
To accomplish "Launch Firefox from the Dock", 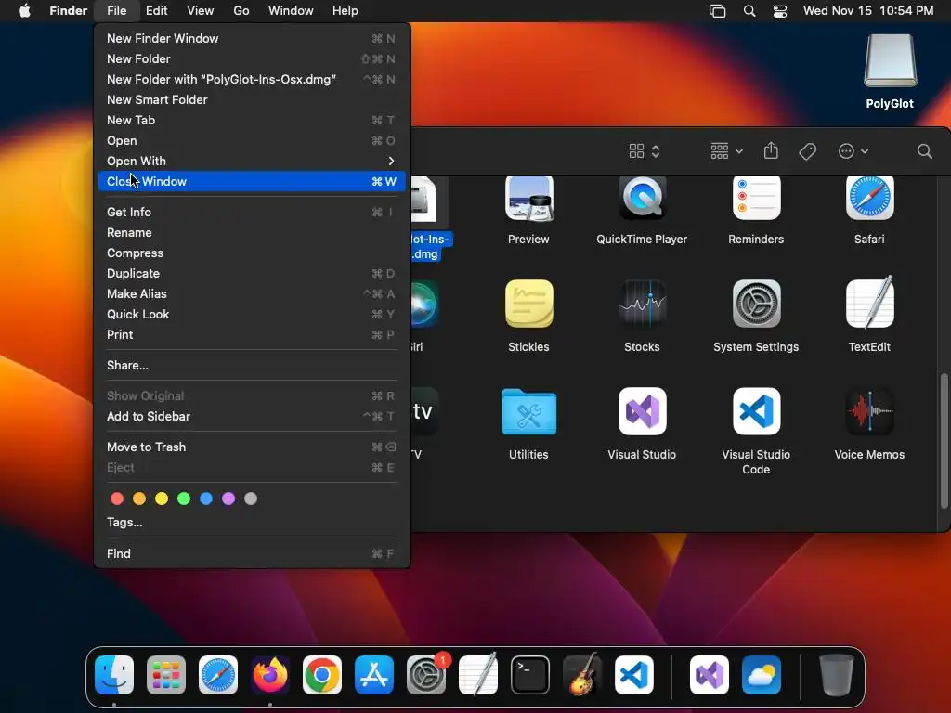I will pyautogui.click(x=270, y=675).
